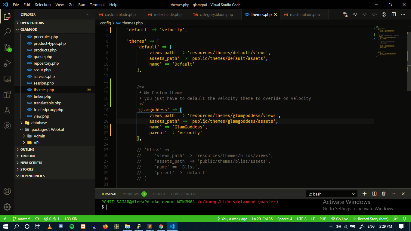Open the Manage gear menu
This screenshot has height=231, width=411.
click(7, 207)
